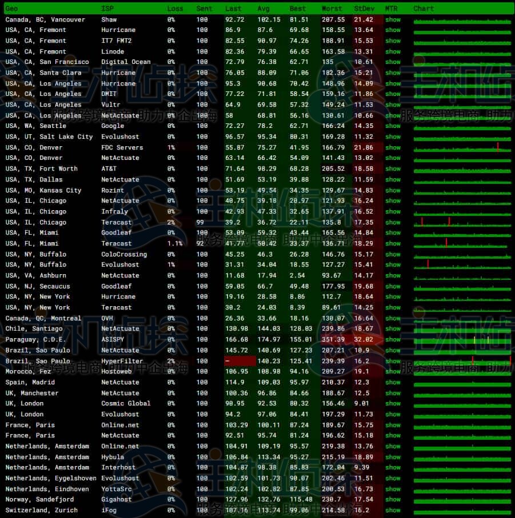Click the Worst column header

332,9
